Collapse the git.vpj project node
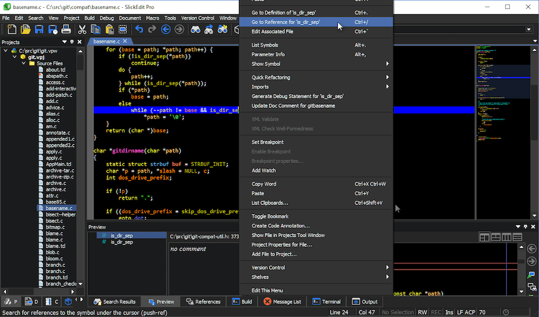The image size is (539, 317). click(x=14, y=57)
